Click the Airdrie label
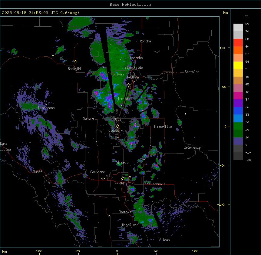261x255 pixels. click(x=122, y=163)
